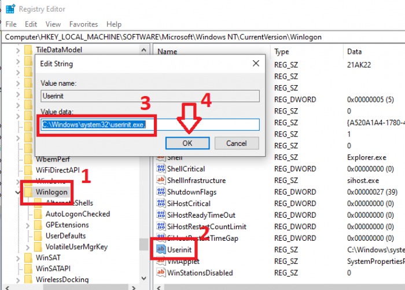Select the ShutdownFlags DWORD icon
This screenshot has width=405, height=290.
click(x=161, y=192)
